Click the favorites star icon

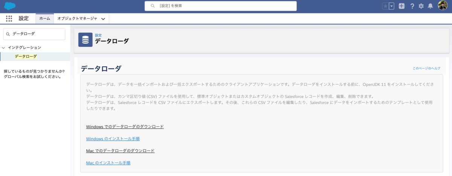coord(385,6)
